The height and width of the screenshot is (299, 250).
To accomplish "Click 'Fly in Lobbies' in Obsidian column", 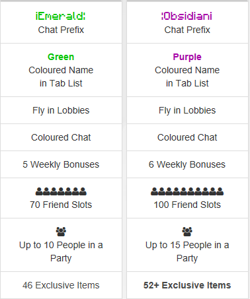I will coord(187,110).
